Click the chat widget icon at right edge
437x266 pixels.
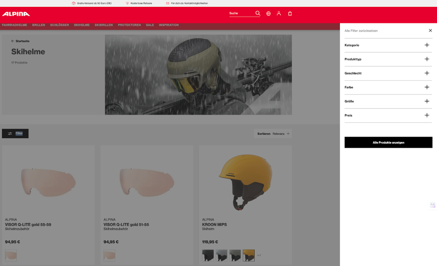pyautogui.click(x=432, y=205)
